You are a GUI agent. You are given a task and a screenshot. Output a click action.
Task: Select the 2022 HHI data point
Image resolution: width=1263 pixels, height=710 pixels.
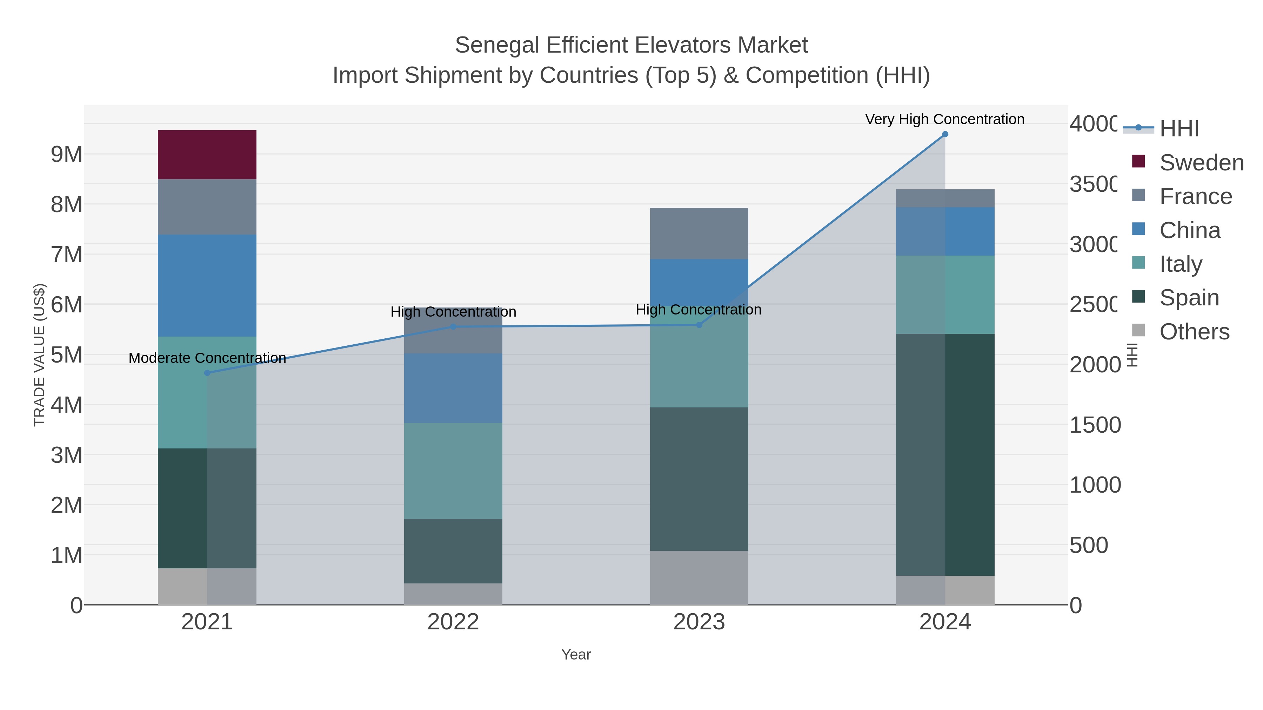453,327
